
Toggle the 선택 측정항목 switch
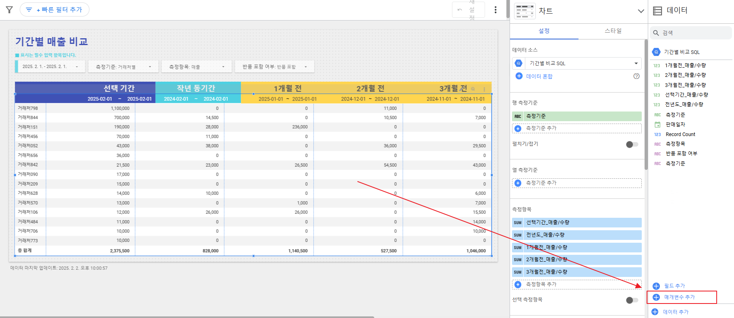tap(632, 300)
